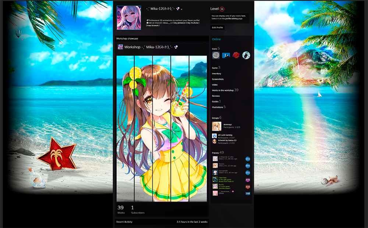Open the Illustrations 5 link

tap(219, 107)
